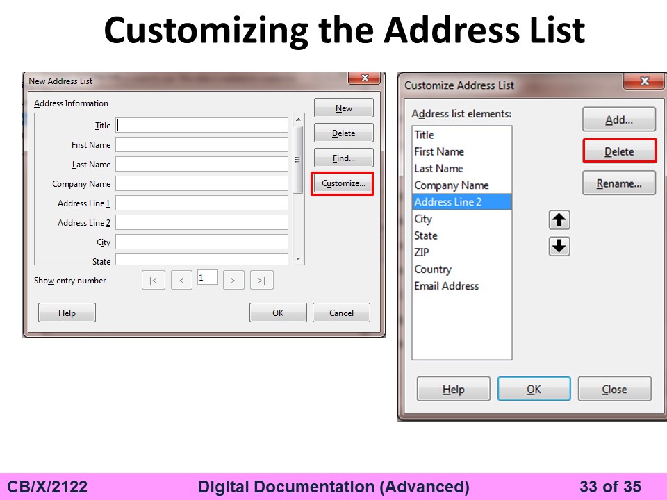Select Title in address list elements
The image size is (667, 500).
tap(461, 135)
